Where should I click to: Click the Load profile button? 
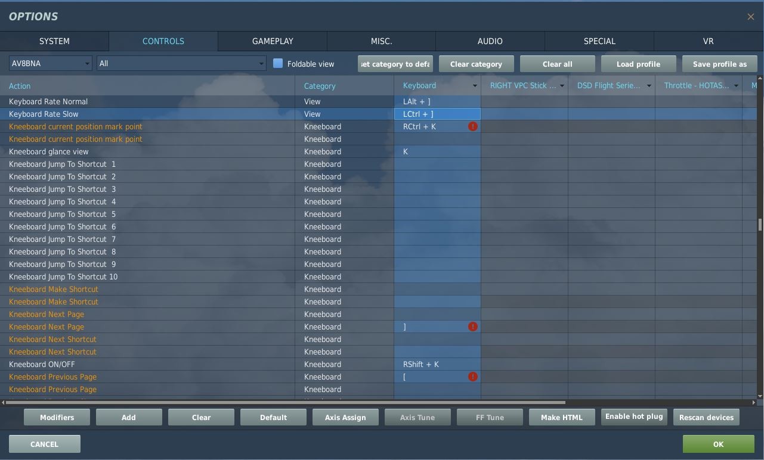click(638, 64)
